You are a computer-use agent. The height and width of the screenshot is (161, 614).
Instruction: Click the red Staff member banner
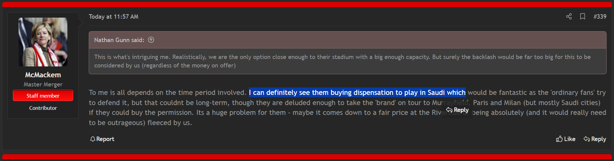click(x=43, y=96)
